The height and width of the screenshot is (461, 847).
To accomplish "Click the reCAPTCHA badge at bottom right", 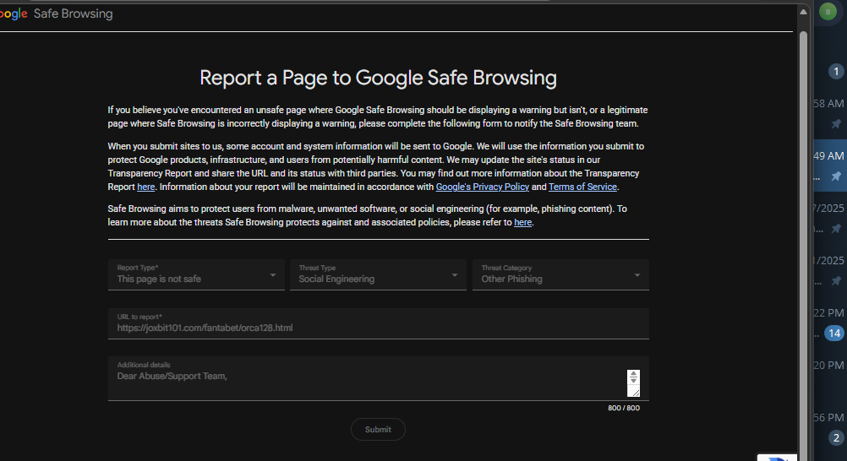I will click(x=777, y=458).
